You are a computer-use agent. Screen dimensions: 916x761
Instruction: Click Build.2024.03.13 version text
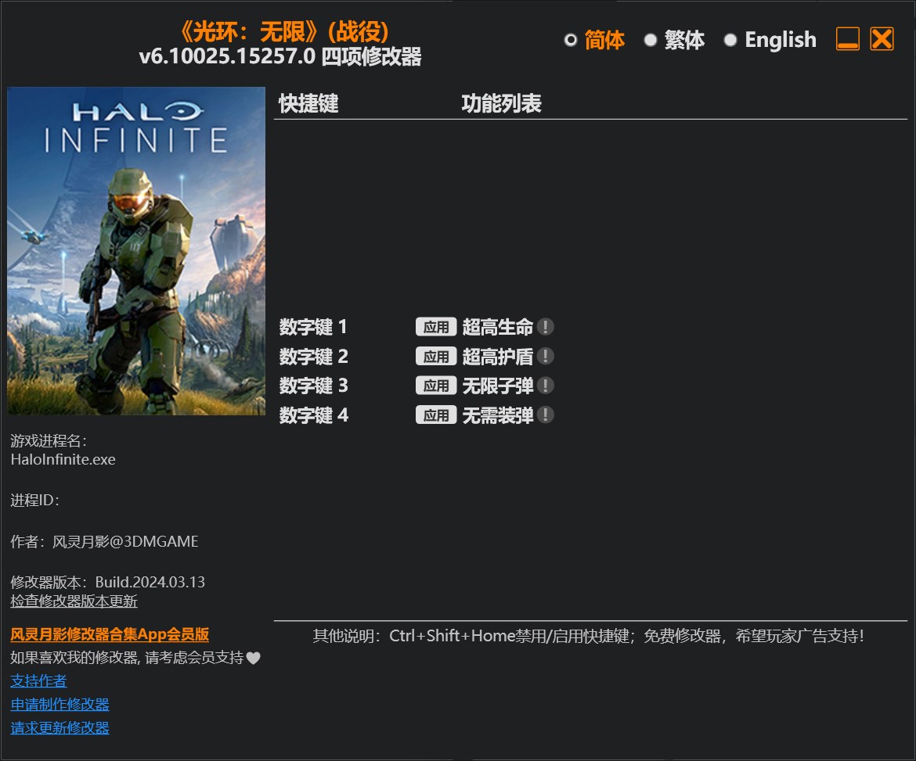tap(150, 582)
